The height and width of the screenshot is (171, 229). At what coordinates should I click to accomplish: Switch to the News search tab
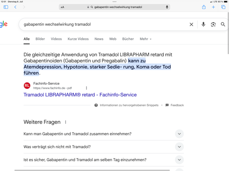[x=99, y=39]
